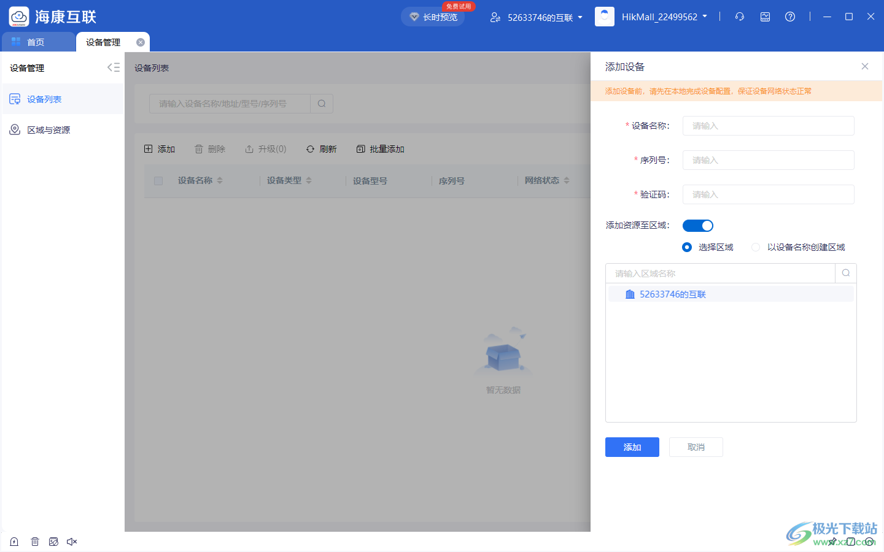
Task: Click the search magnifier in region name field
Action: [x=846, y=273]
